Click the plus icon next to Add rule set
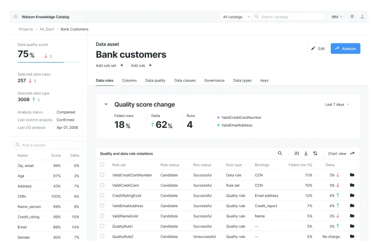Screen dimensions: 378x250 [x=122, y=65]
